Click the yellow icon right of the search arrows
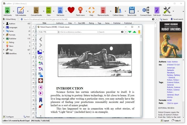 point(139,32)
